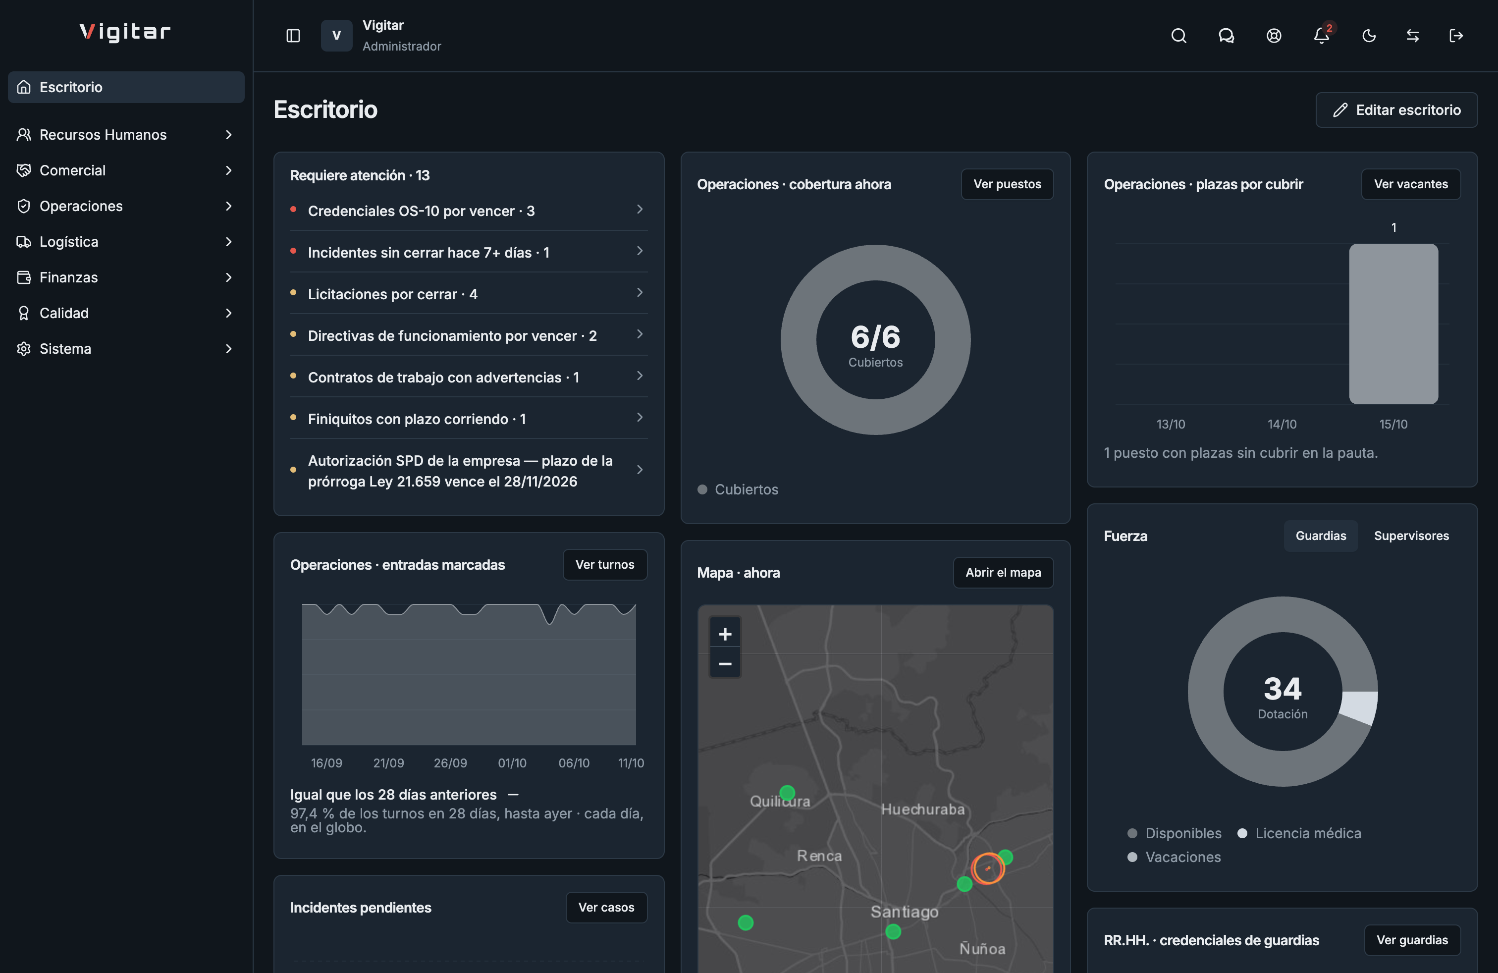Click the Vigitar logo
The width and height of the screenshot is (1498, 973).
[125, 32]
